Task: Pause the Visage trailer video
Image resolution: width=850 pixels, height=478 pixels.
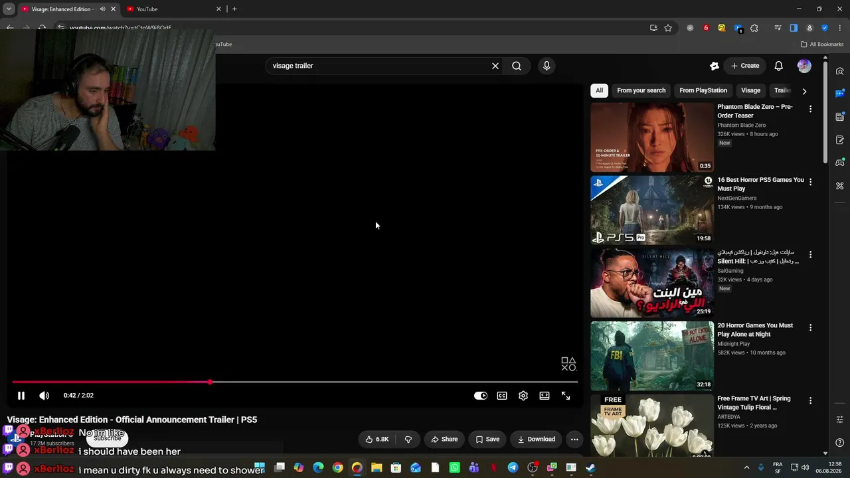Action: coord(21,396)
